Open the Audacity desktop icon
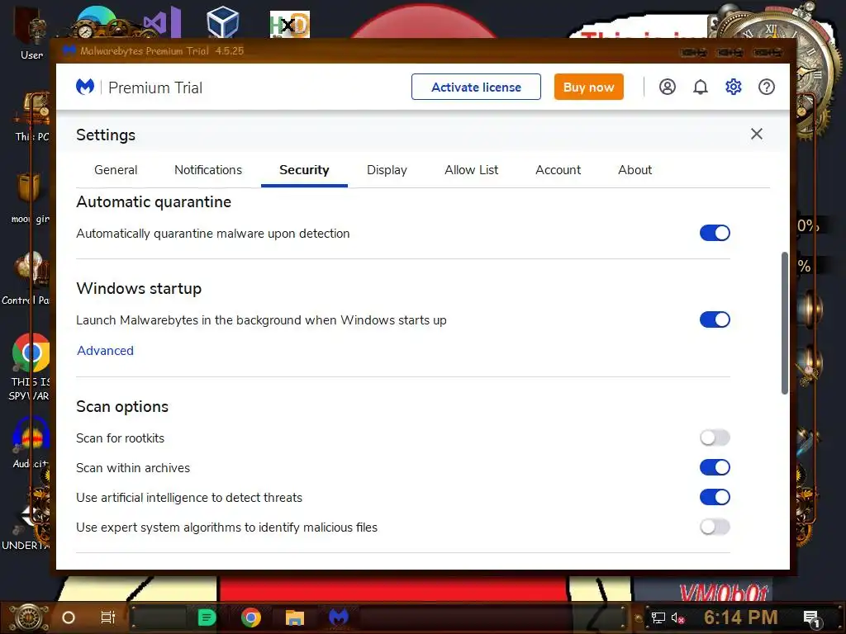The width and height of the screenshot is (846, 634). pyautogui.click(x=31, y=442)
